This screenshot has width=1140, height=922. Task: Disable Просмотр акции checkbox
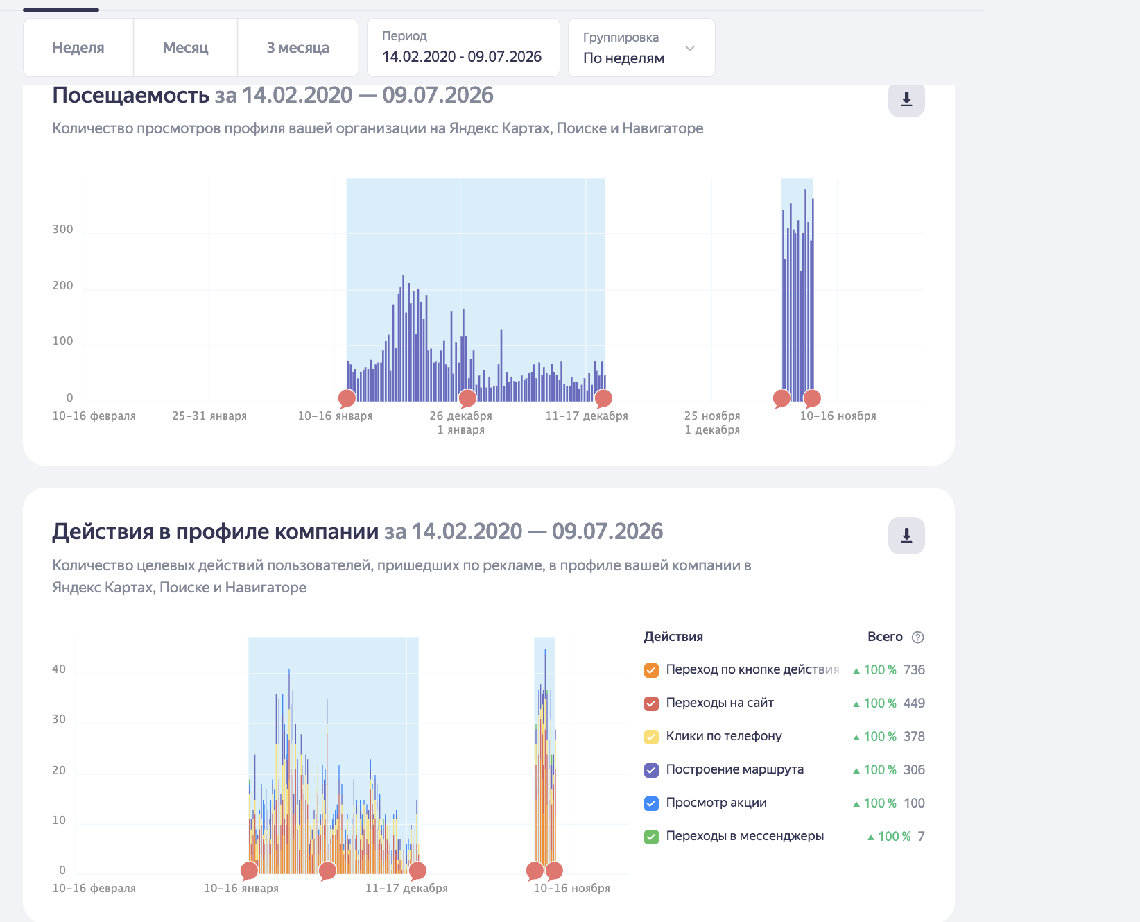point(651,803)
